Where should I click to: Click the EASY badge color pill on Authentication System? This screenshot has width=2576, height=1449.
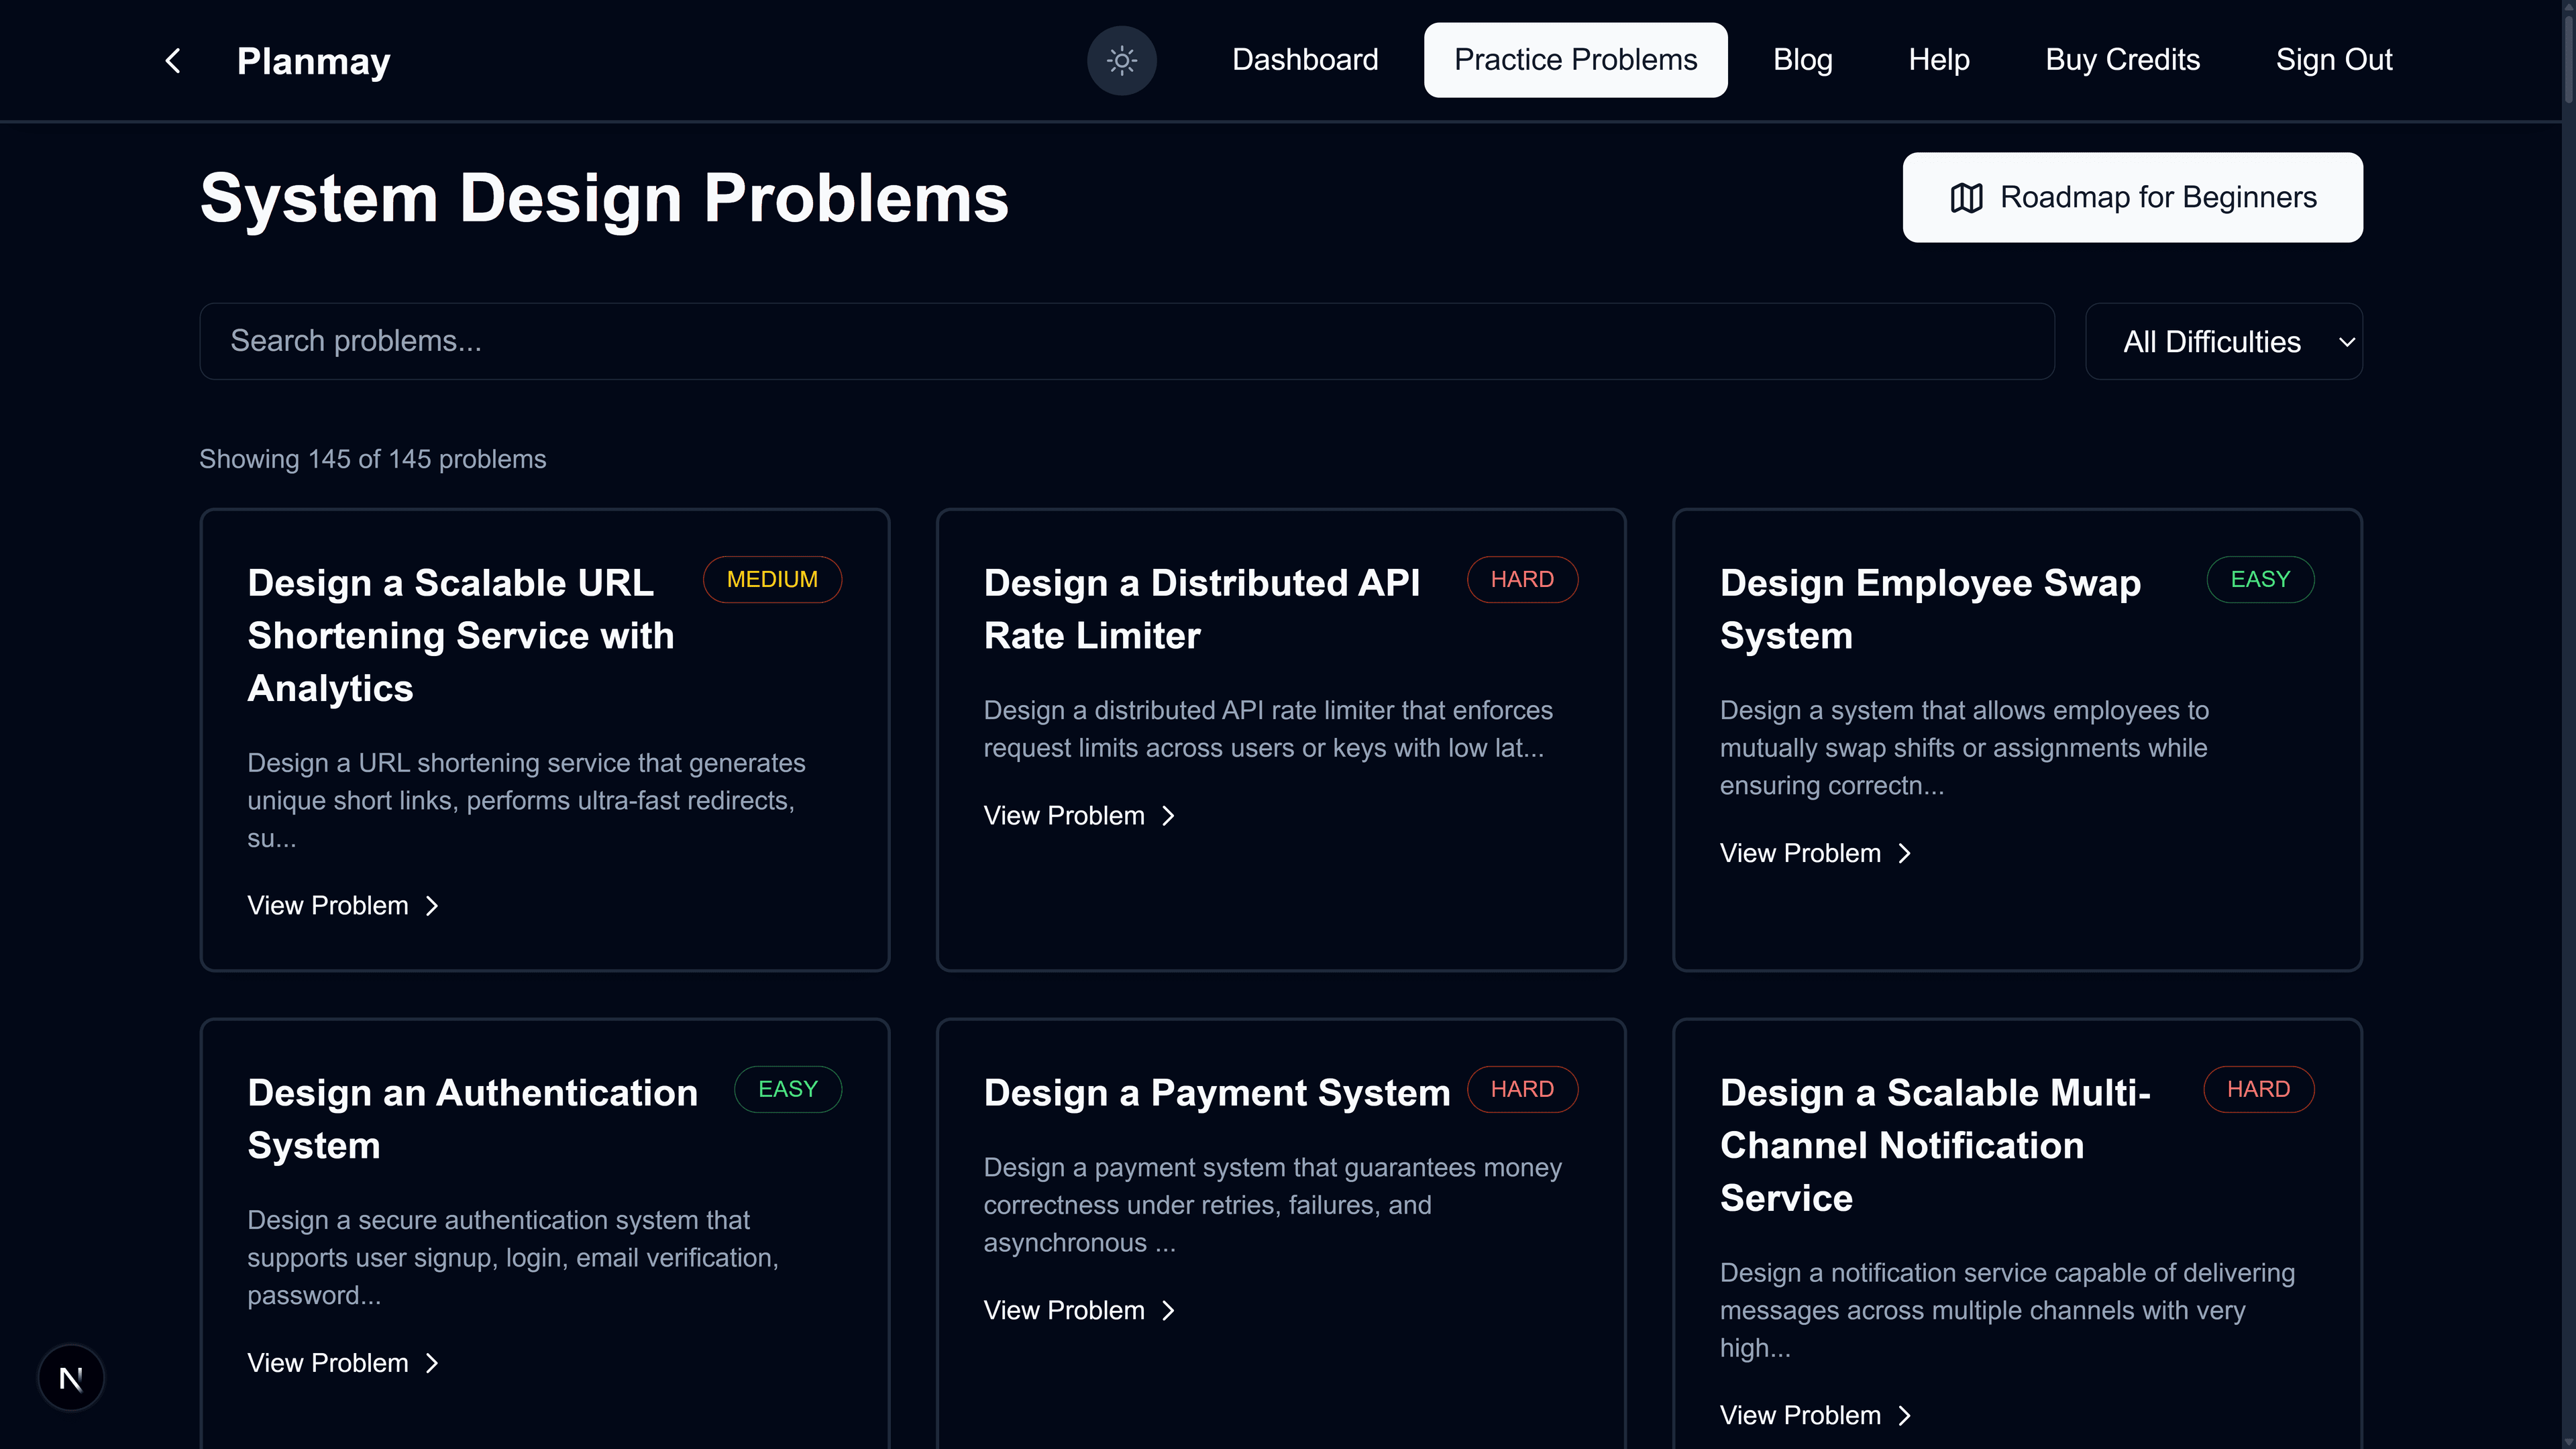[787, 1089]
